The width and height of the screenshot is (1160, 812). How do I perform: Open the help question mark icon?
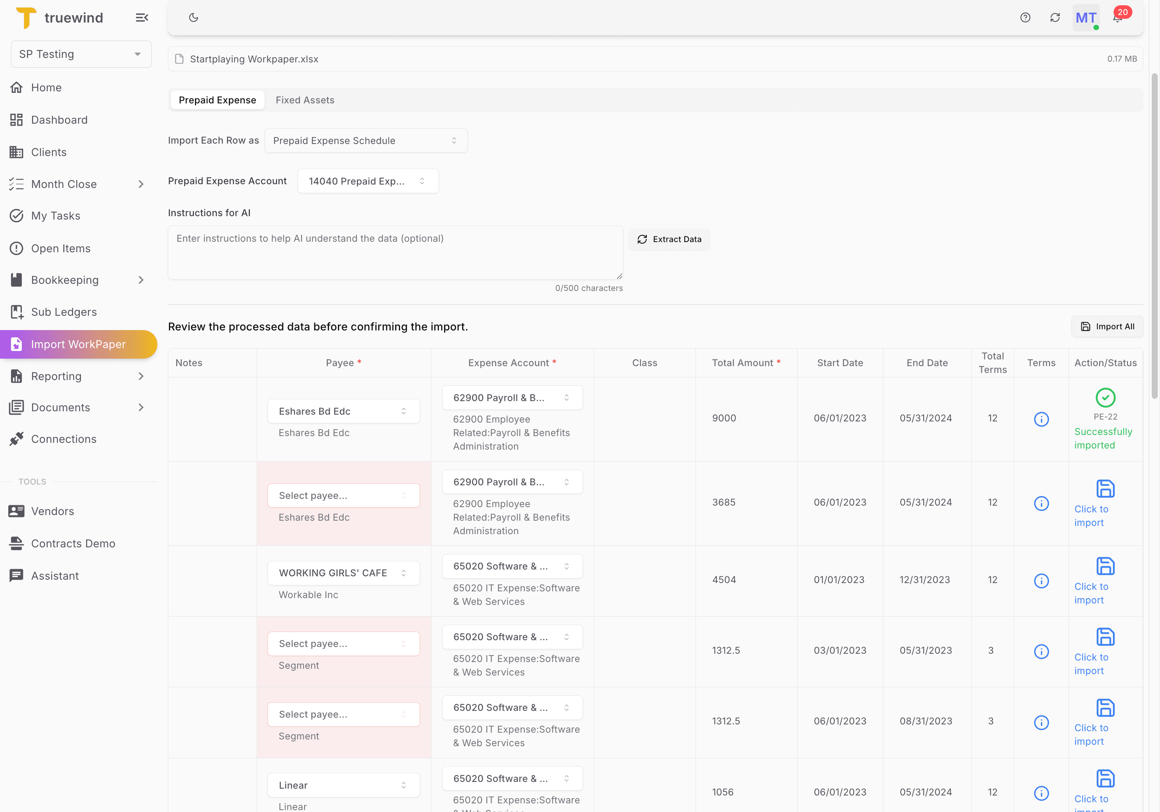(1026, 17)
